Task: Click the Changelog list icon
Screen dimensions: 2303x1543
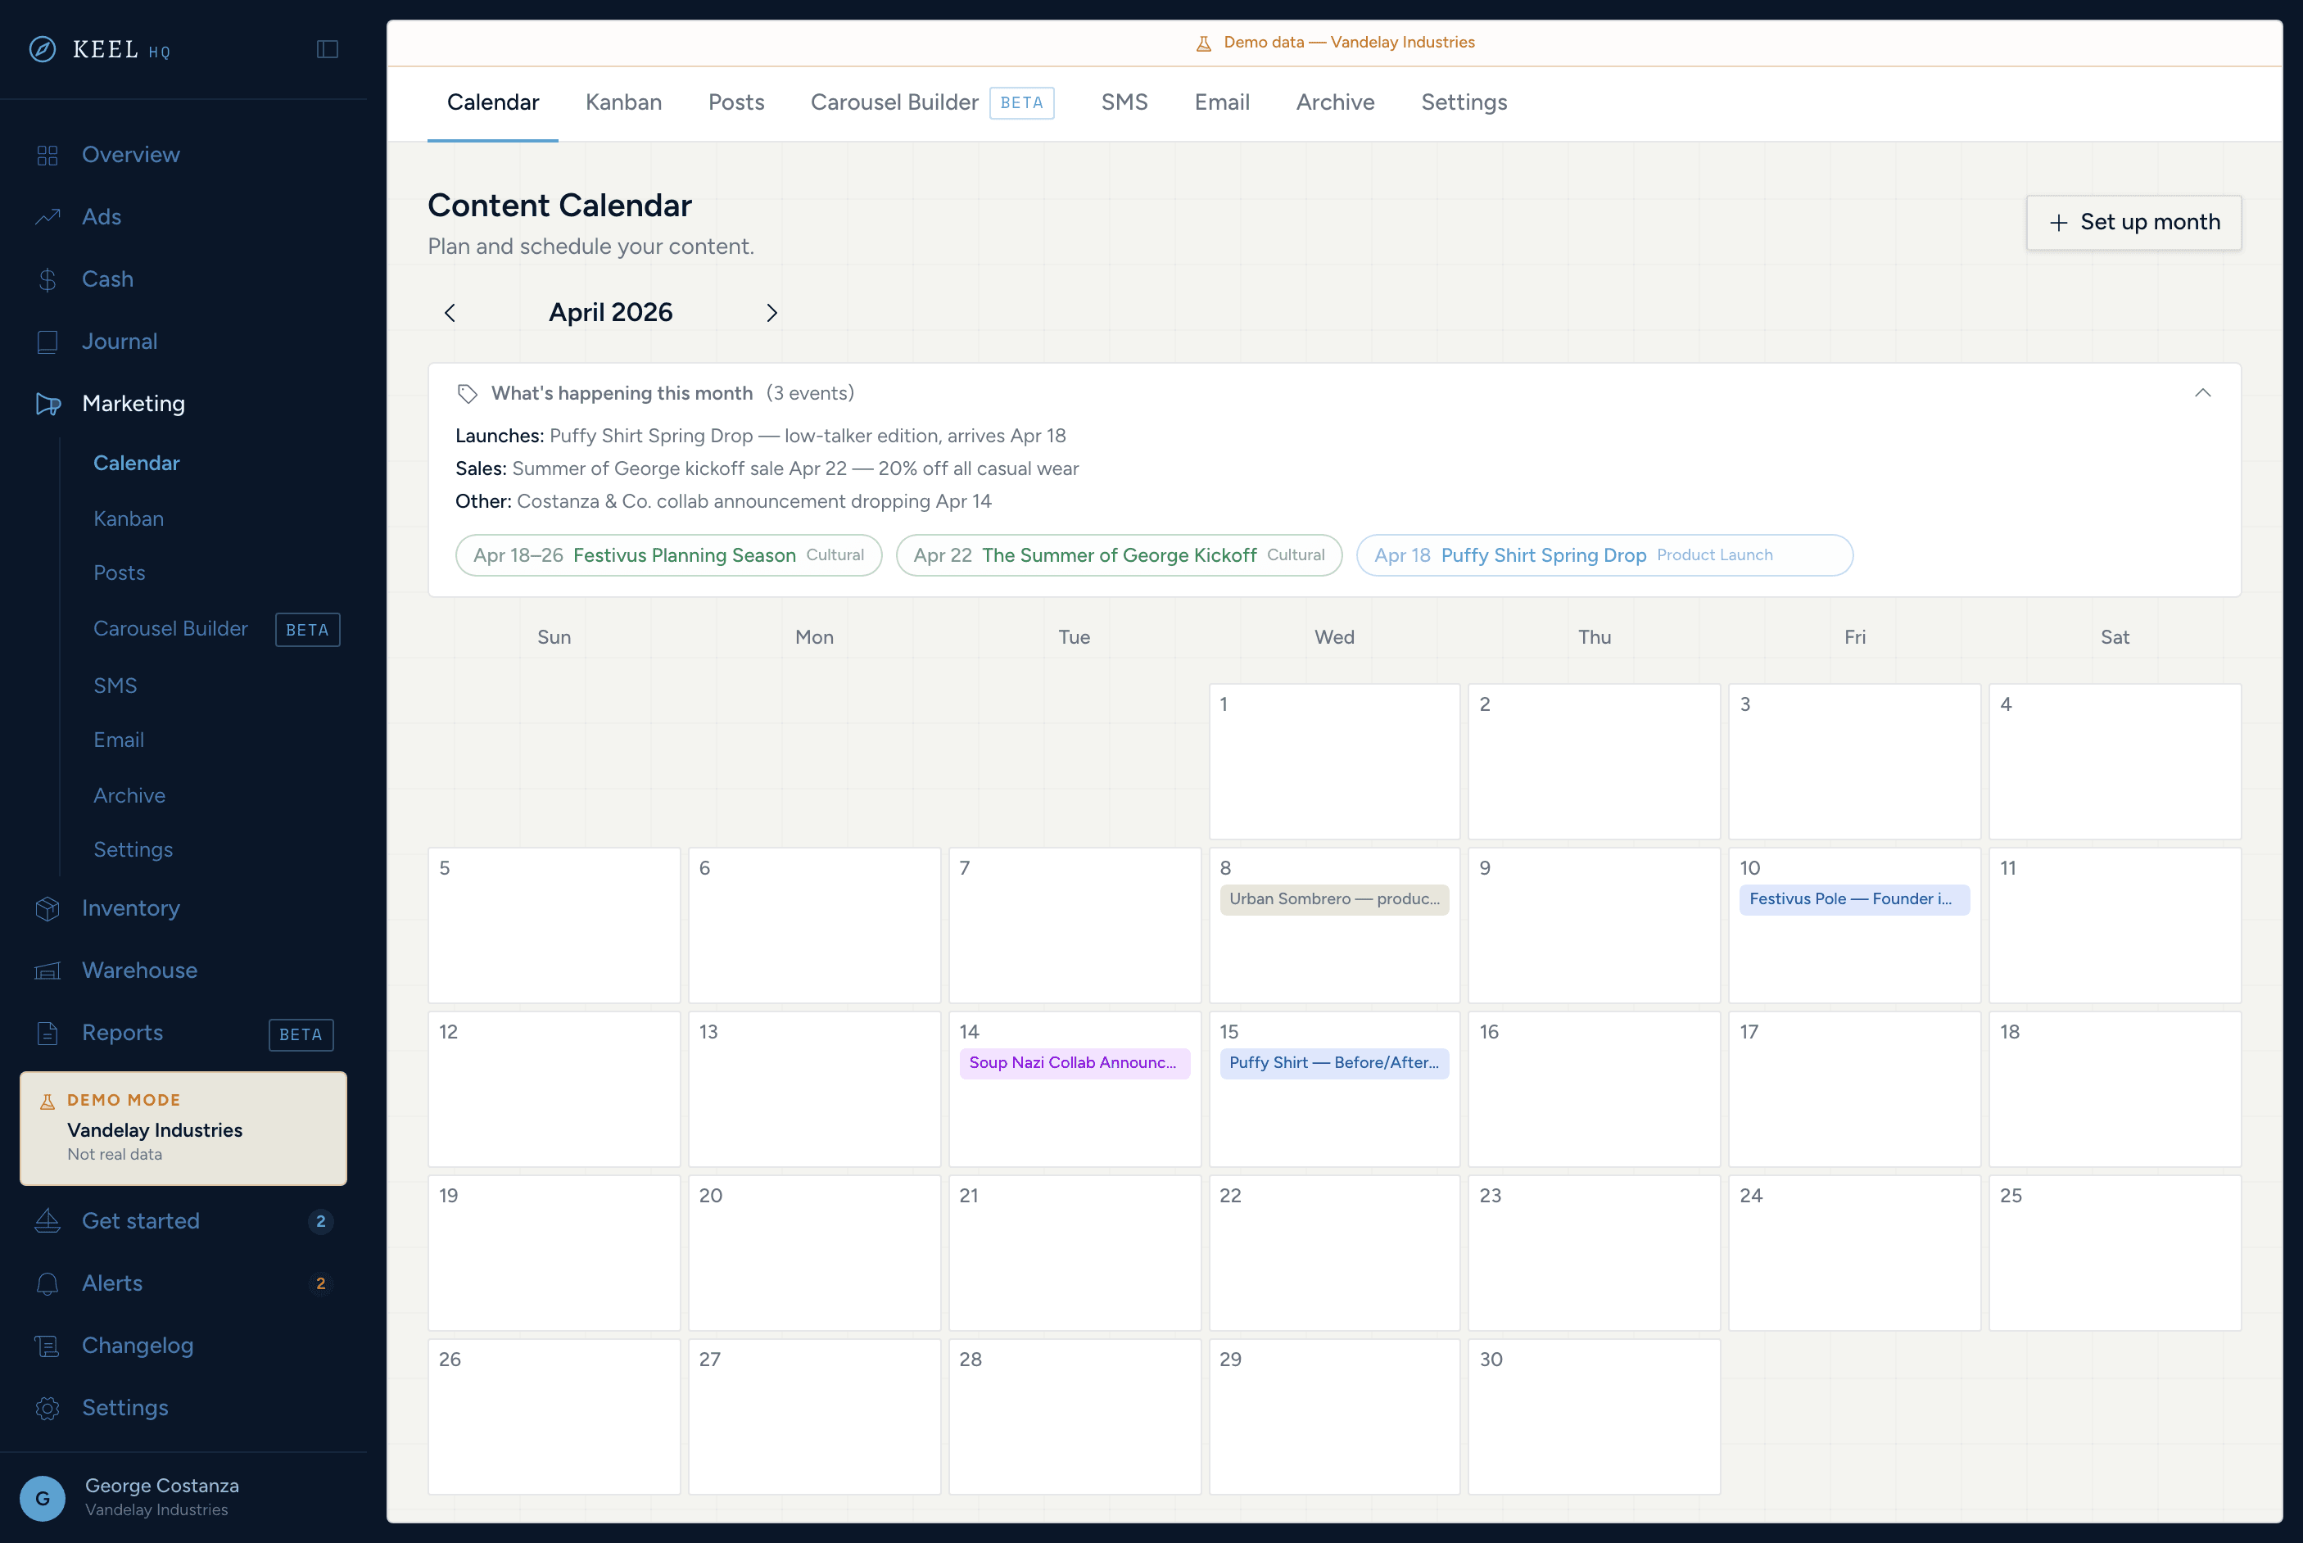Action: coord(48,1346)
